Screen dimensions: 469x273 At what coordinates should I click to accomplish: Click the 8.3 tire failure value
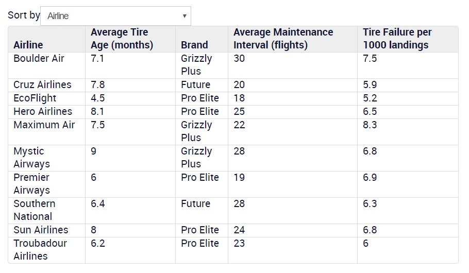(x=370, y=125)
